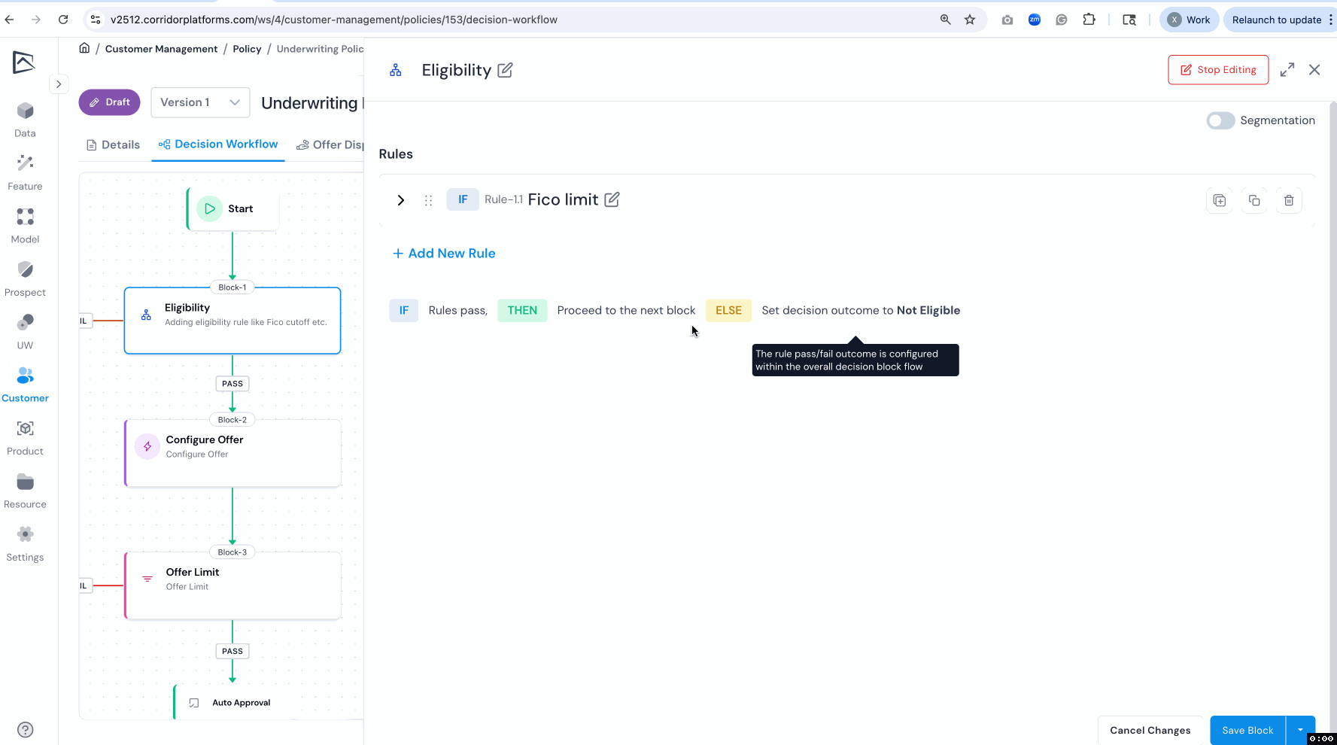Image resolution: width=1337 pixels, height=745 pixels.
Task: Open the Version 1 dropdown
Action: (x=199, y=102)
